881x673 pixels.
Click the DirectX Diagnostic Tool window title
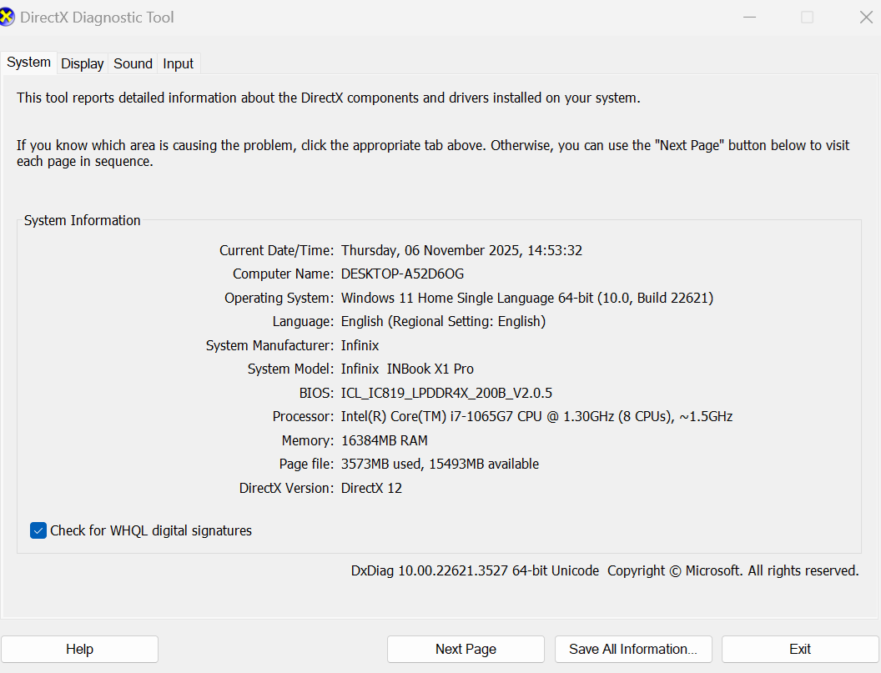tap(97, 18)
